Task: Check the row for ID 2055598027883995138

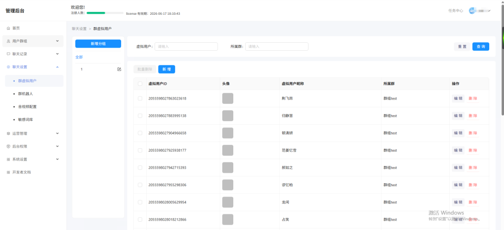Action: coord(140,115)
